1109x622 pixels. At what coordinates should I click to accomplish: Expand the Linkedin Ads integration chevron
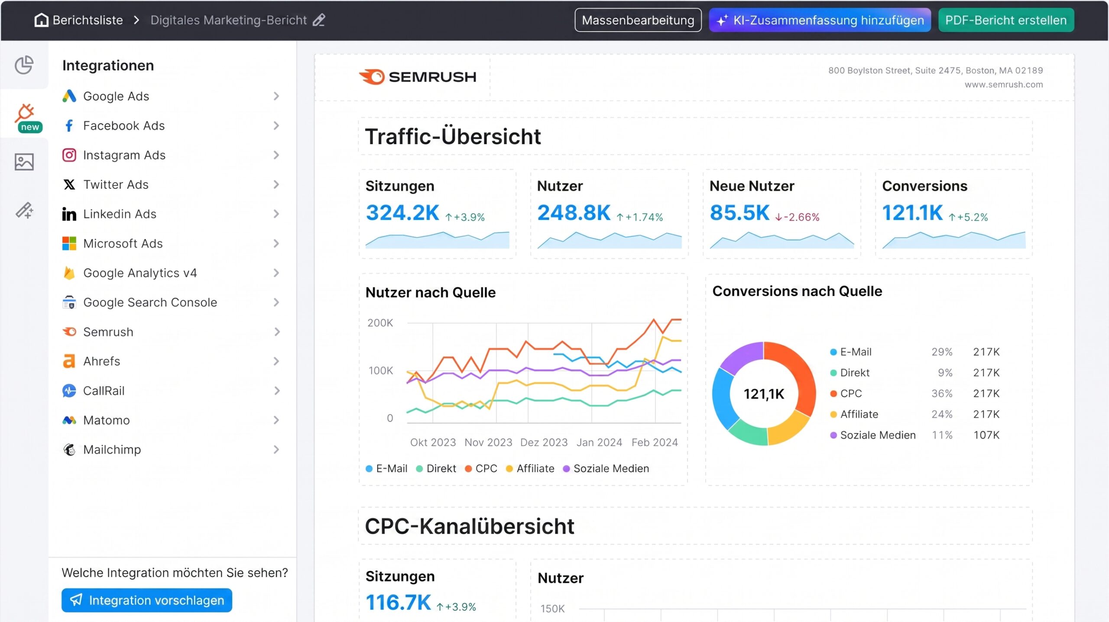[x=276, y=214]
